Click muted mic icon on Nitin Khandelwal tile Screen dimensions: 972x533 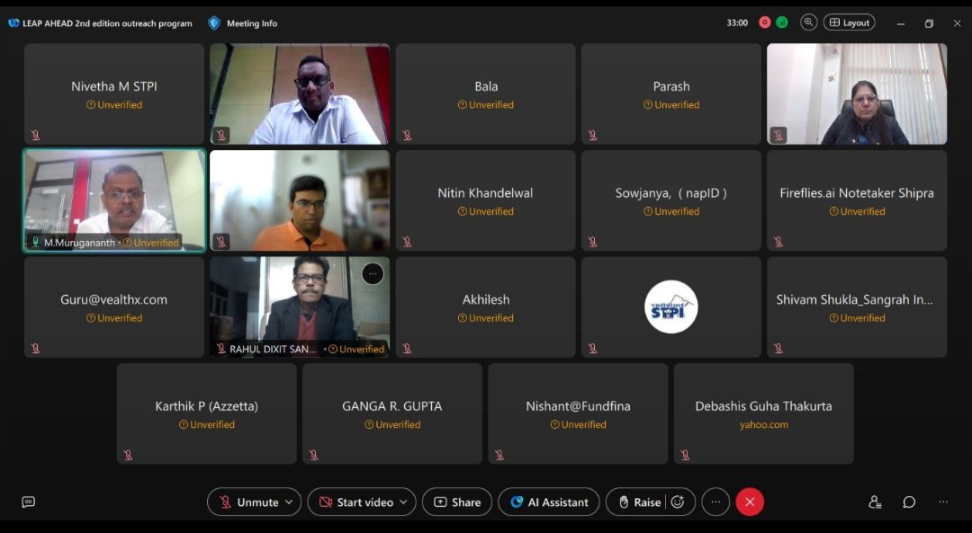pos(408,242)
